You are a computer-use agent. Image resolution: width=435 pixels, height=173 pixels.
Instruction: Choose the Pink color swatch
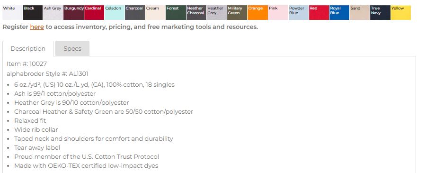point(278,12)
